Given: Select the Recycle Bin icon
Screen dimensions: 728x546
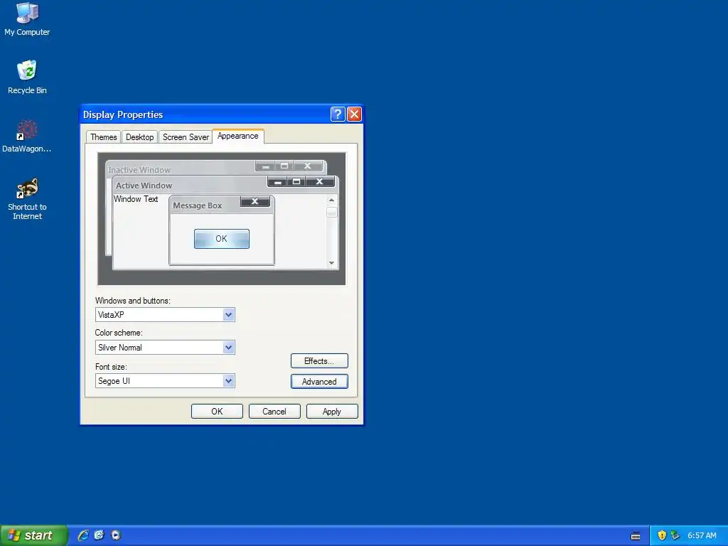Looking at the screenshot, I should (27, 77).
